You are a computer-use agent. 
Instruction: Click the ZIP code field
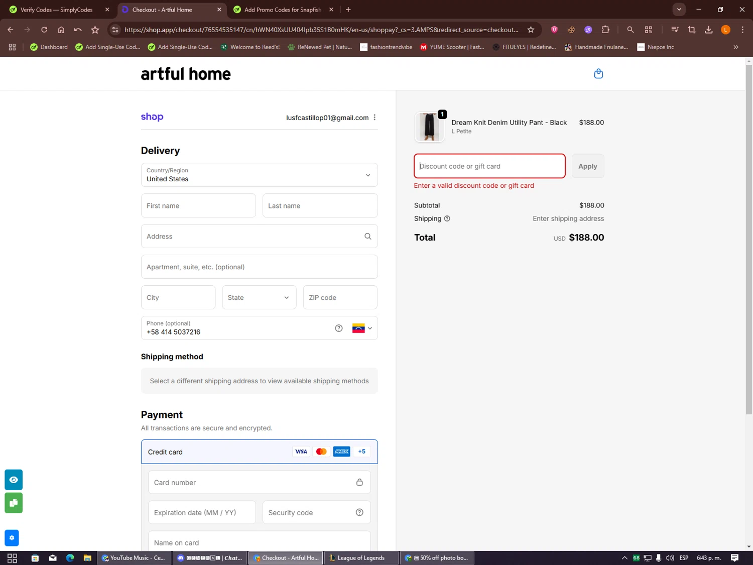[x=340, y=297]
